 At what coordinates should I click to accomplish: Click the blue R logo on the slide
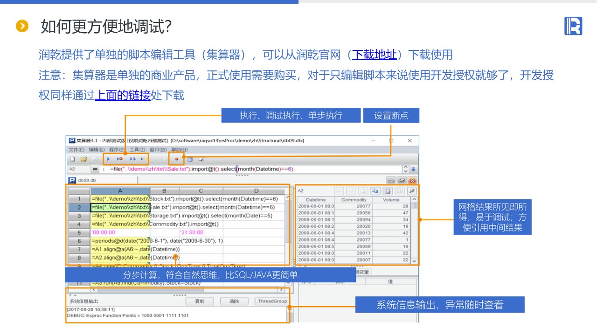[573, 26]
